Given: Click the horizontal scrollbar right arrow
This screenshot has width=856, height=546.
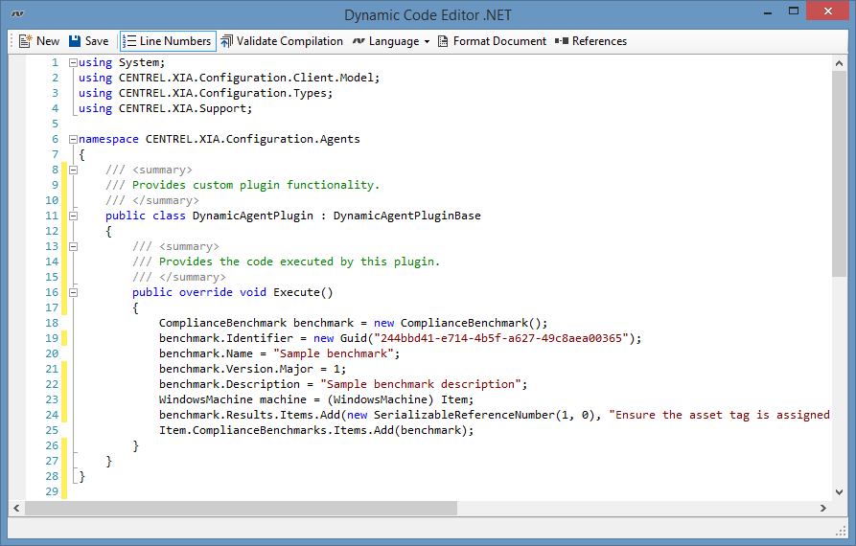Looking at the screenshot, I should click(x=823, y=508).
